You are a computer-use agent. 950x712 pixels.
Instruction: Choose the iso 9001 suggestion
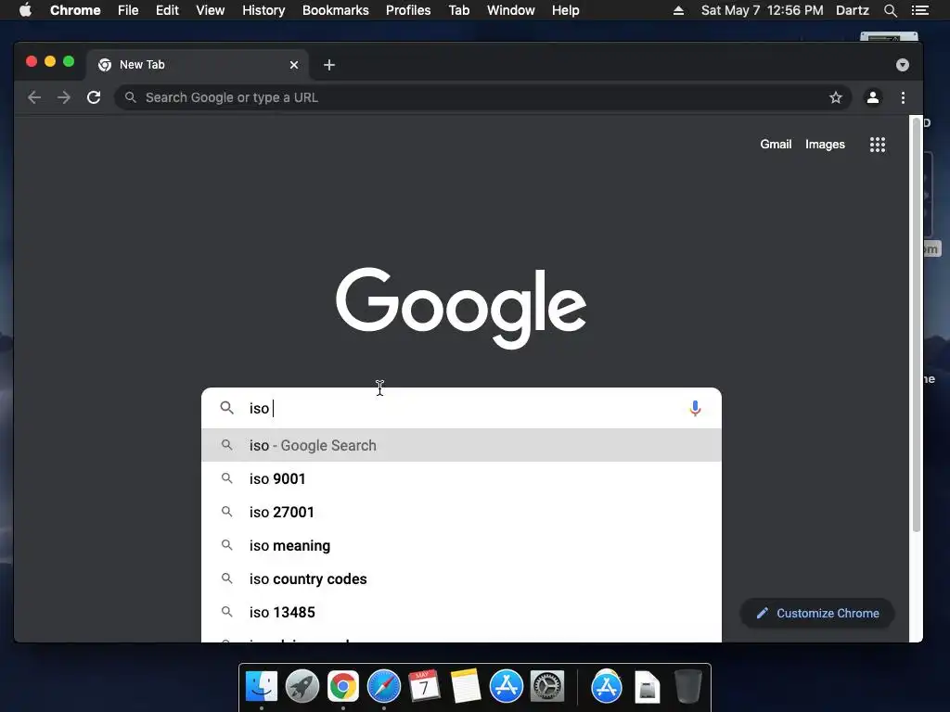(461, 478)
